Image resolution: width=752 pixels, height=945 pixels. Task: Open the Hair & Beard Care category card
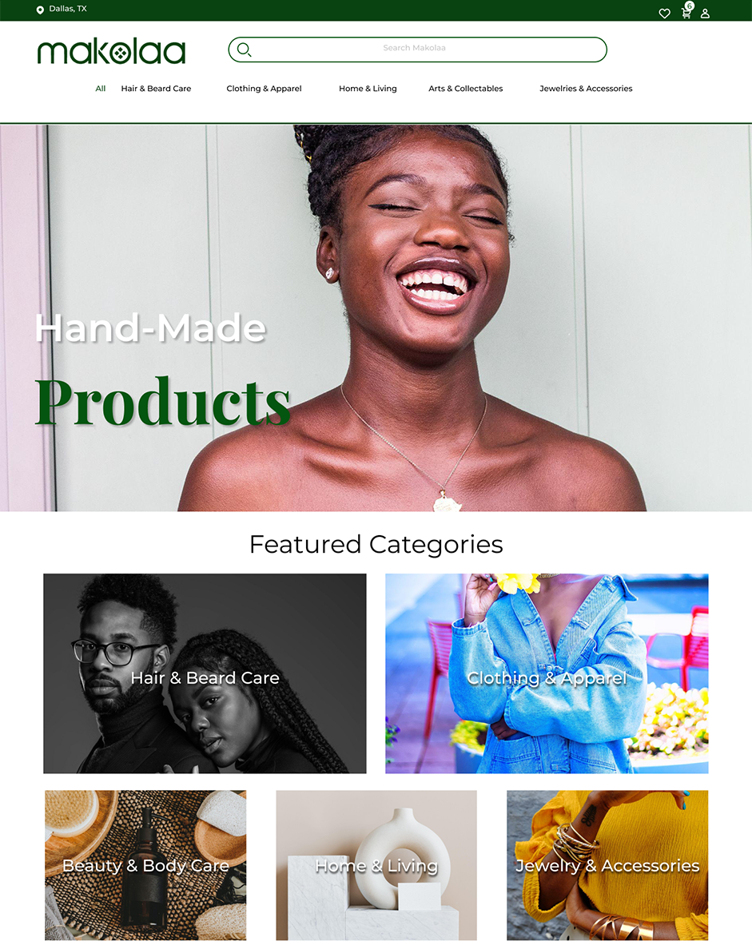coord(205,673)
